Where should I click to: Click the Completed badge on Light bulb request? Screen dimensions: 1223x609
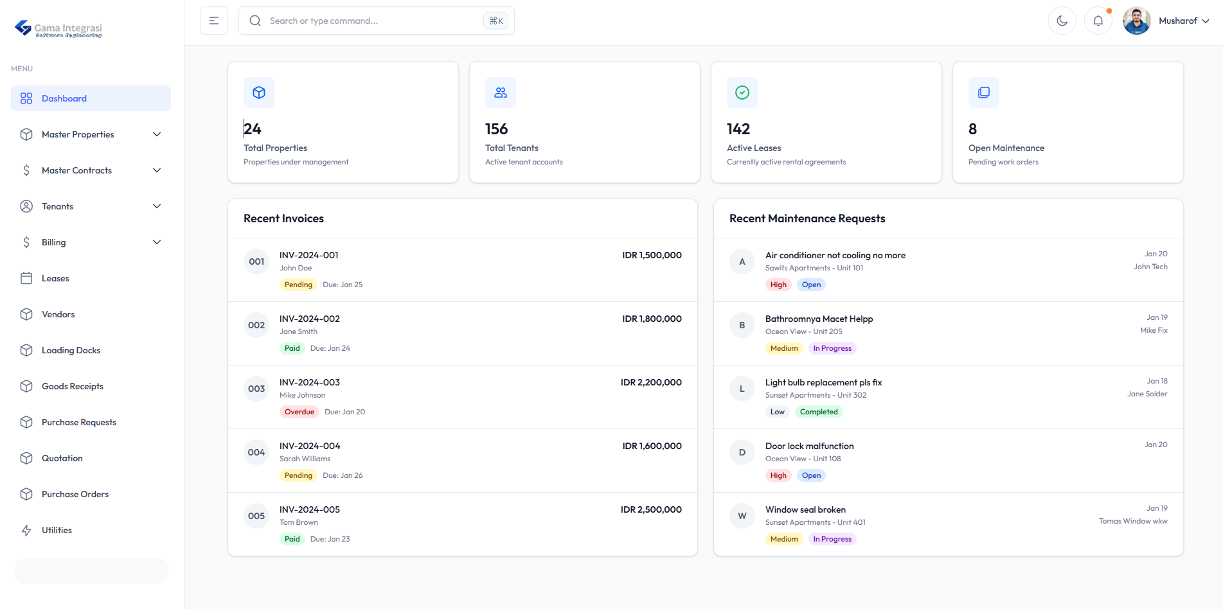pyautogui.click(x=819, y=412)
